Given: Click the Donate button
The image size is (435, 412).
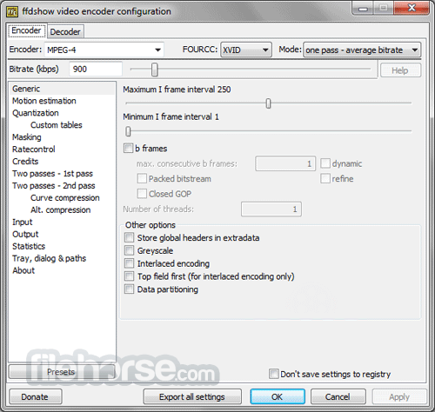Looking at the screenshot, I should [x=36, y=396].
